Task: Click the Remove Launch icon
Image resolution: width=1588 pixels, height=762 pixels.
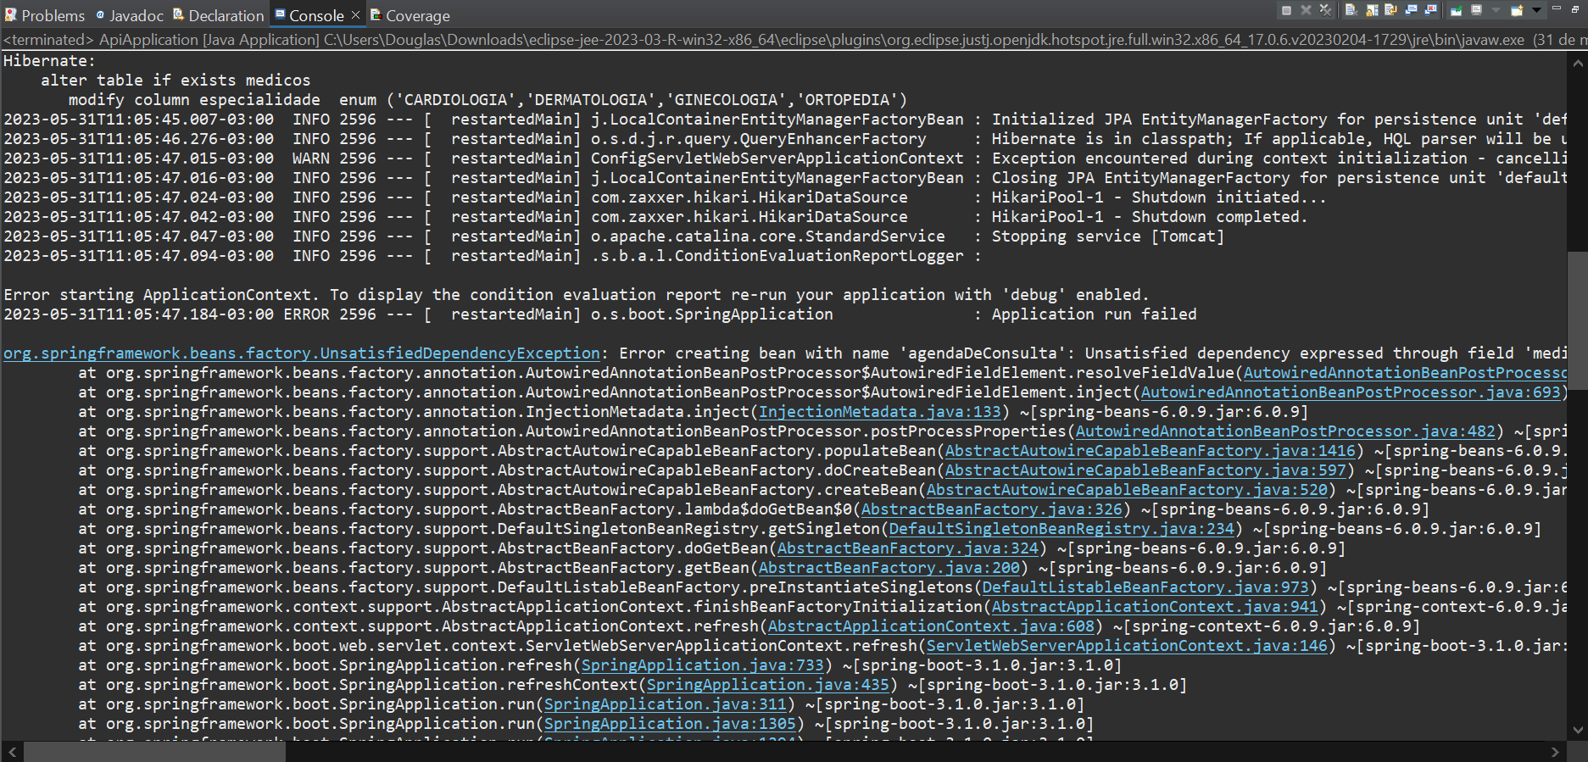Action: click(1306, 10)
